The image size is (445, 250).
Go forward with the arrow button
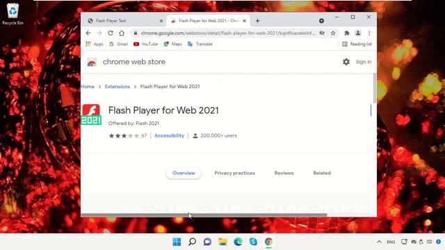click(99, 33)
